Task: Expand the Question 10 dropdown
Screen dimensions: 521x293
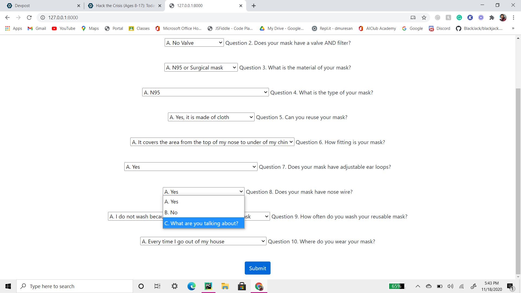Action: click(x=203, y=241)
